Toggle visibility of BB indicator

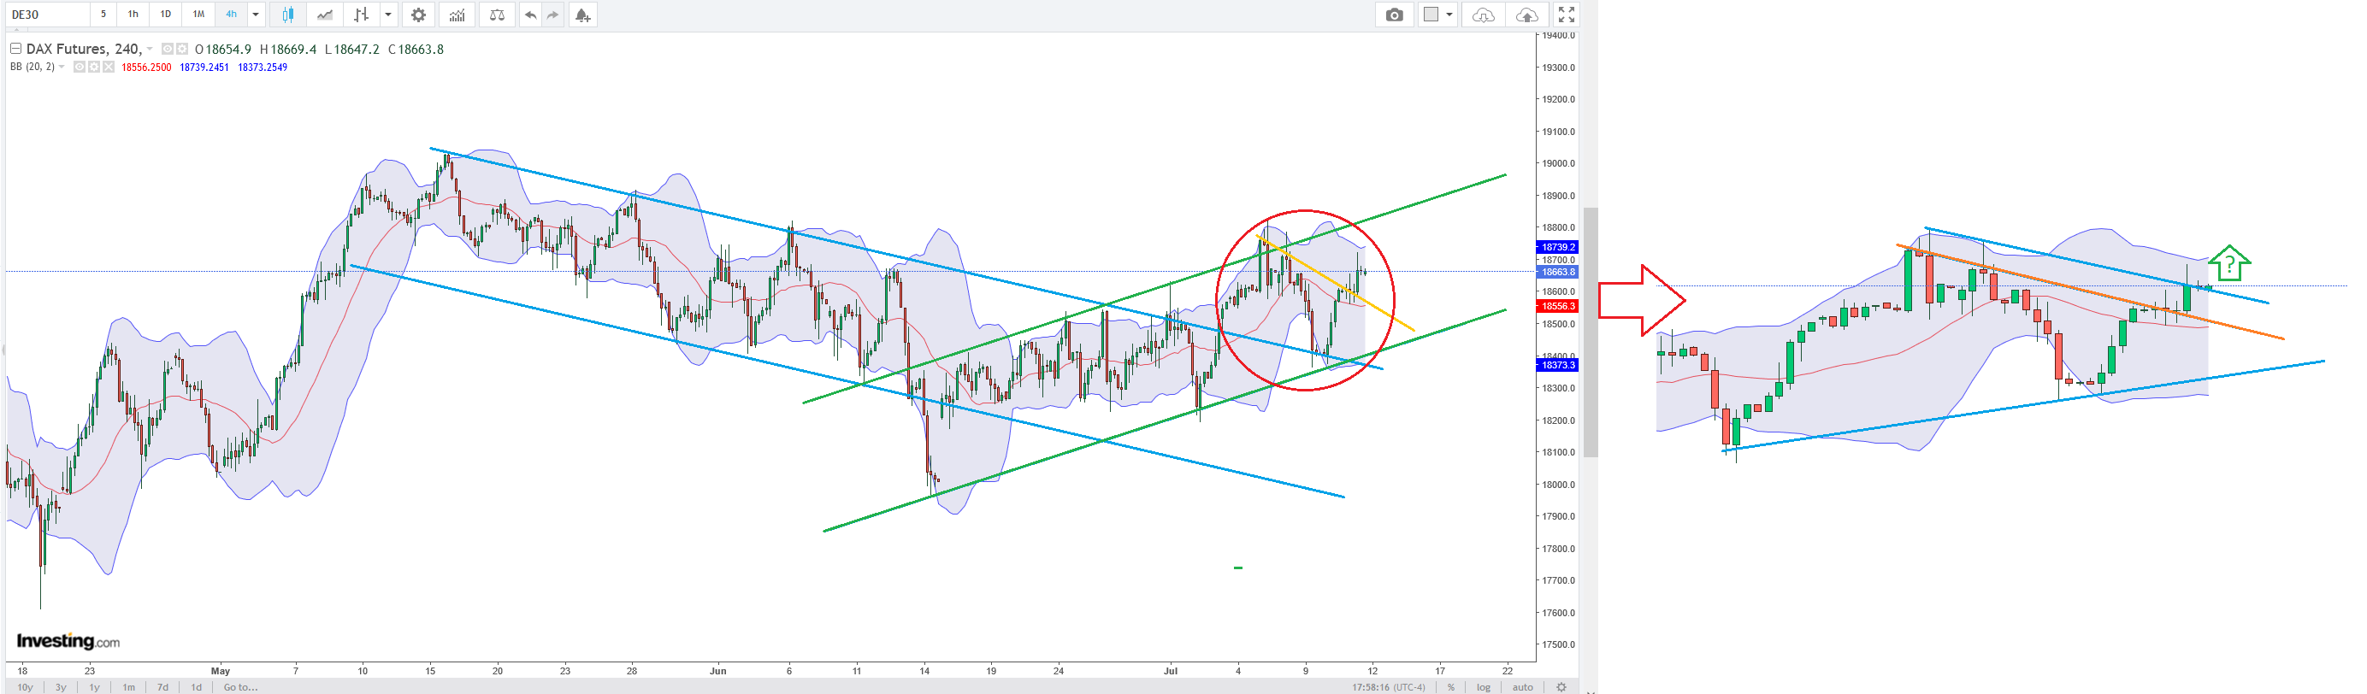coord(79,67)
